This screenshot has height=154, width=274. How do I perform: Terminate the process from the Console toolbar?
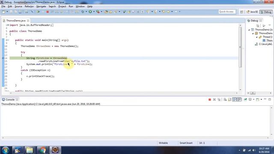click(210, 100)
